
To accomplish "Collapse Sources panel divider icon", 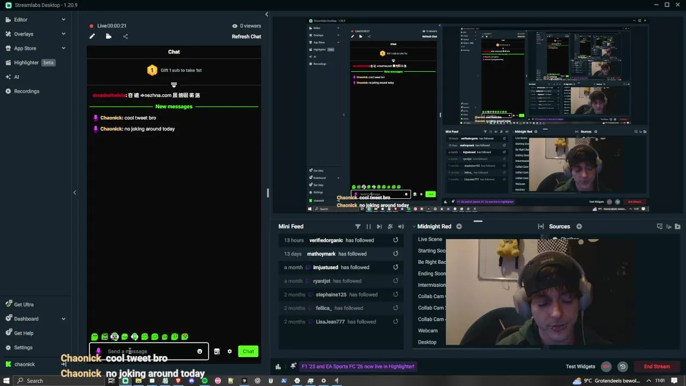I will 541,226.
